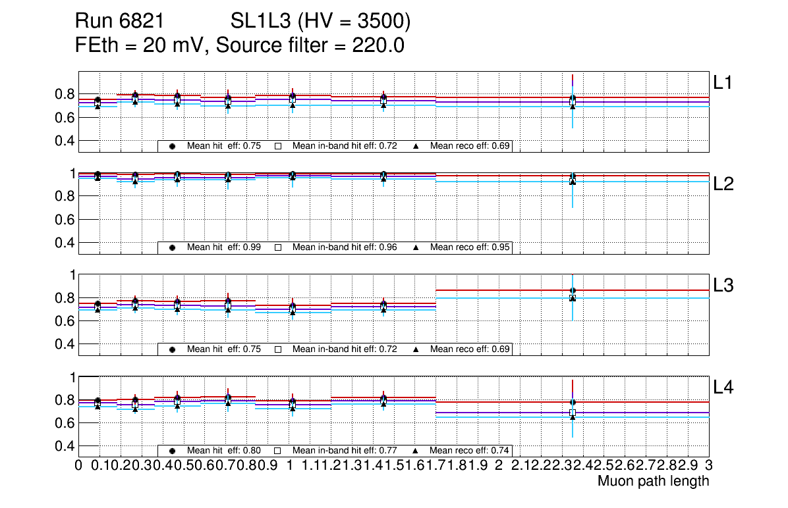
Task: Click the 'SL1L3 (HV = 3500)' title
Action: (320, 22)
